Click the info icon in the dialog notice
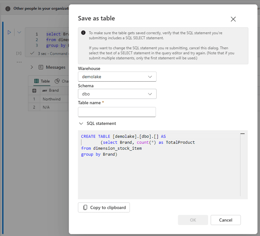 click(x=83, y=33)
